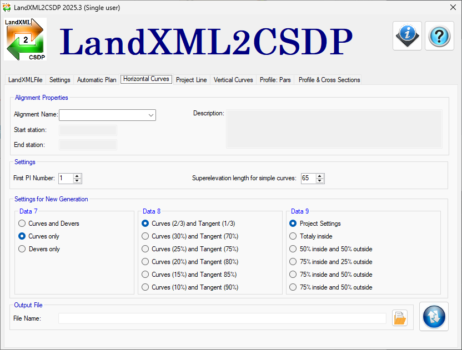This screenshot has height=350, width=462.
Task: Choose Curves (30%) and Tangent (70%)
Action: [145, 236]
